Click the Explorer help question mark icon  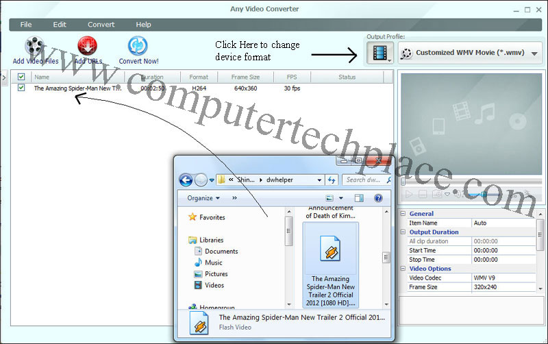pyautogui.click(x=378, y=198)
